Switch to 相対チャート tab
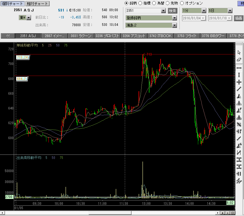This screenshot has height=216, width=244. click(38, 4)
